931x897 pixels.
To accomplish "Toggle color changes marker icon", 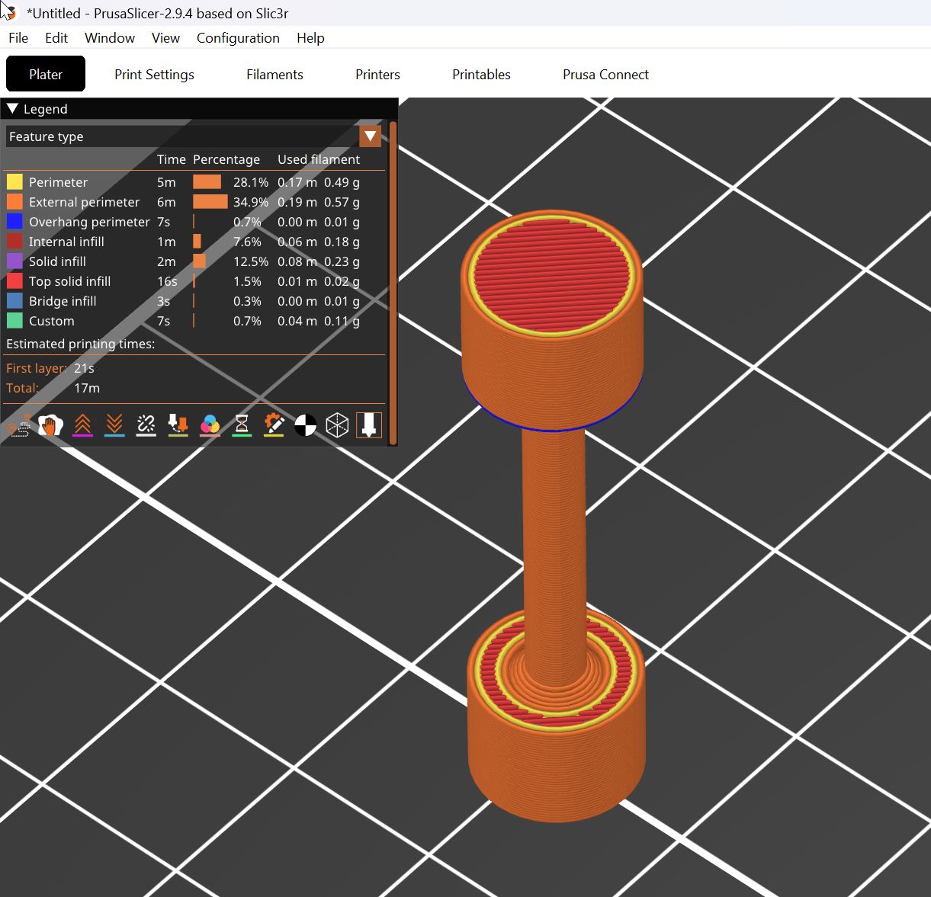I will pyautogui.click(x=210, y=425).
